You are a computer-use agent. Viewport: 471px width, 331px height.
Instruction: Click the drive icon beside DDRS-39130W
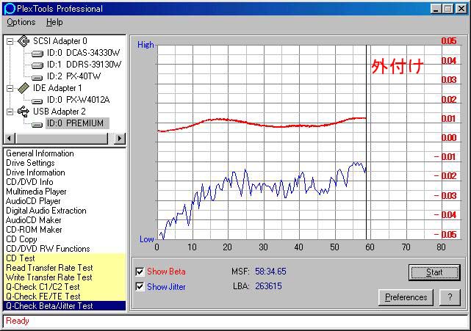[x=37, y=65]
